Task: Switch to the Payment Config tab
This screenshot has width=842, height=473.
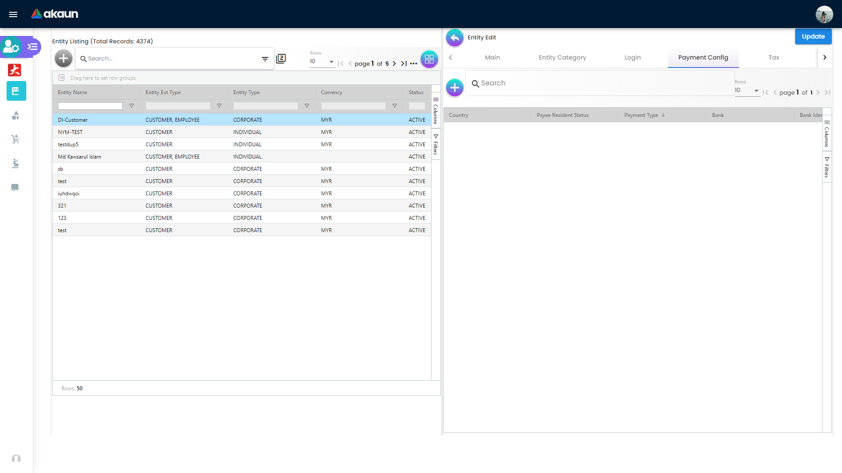Action: pos(703,57)
